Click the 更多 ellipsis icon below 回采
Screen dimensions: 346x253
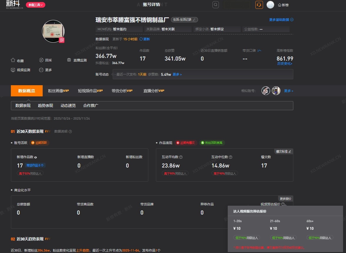click(41, 70)
